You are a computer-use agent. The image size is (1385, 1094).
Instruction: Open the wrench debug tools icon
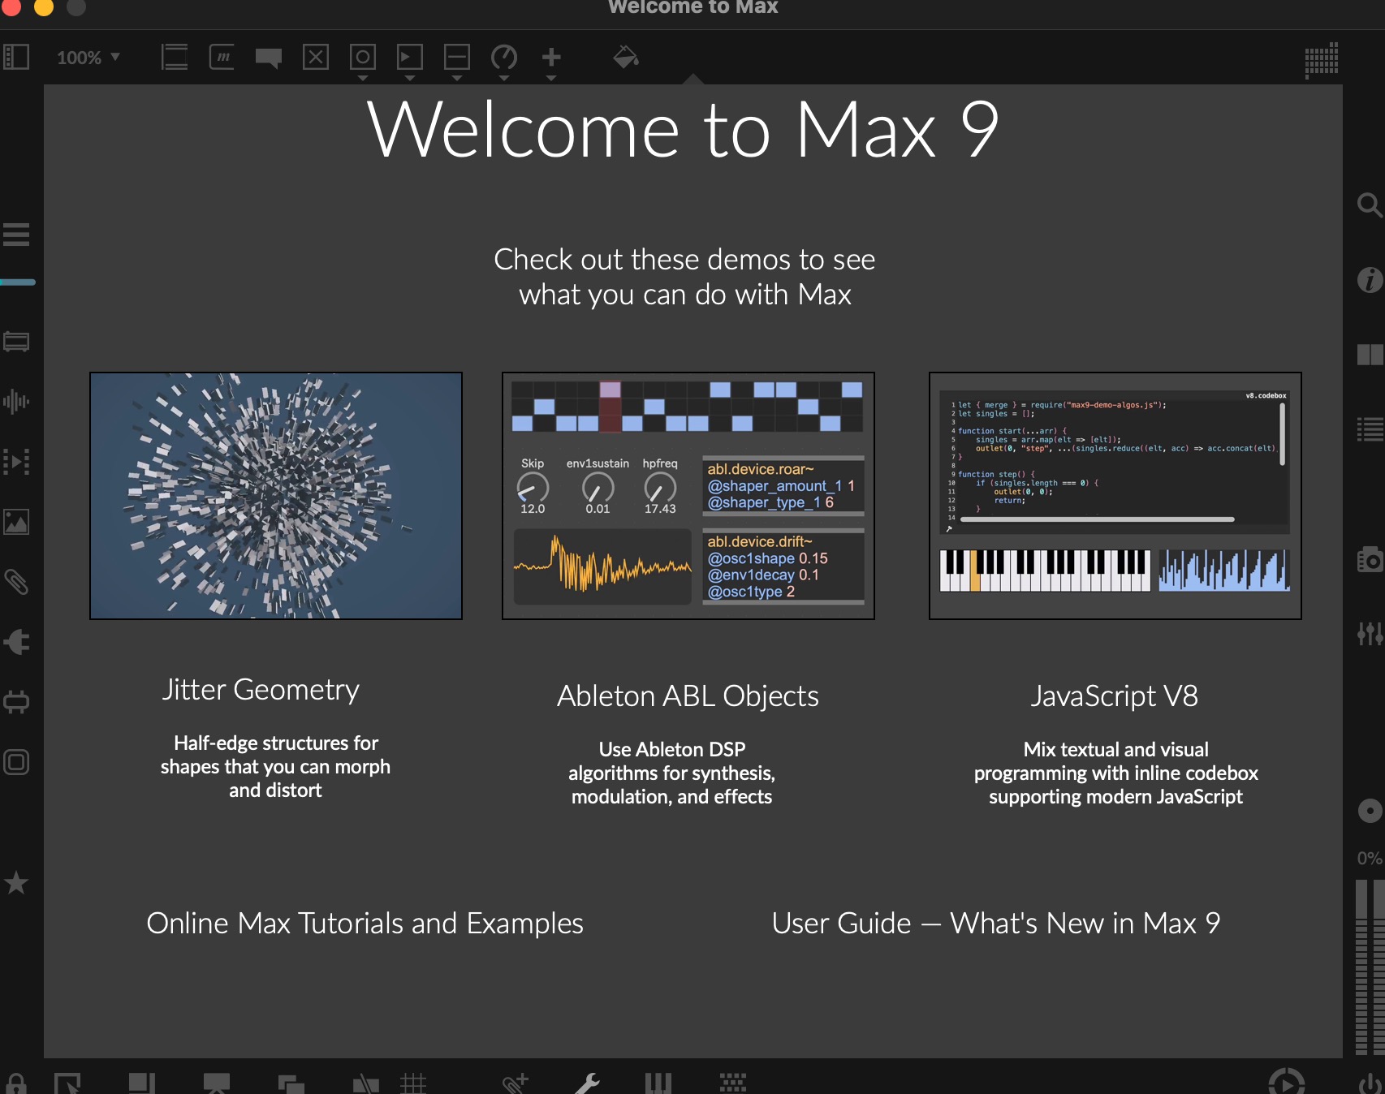click(x=588, y=1083)
